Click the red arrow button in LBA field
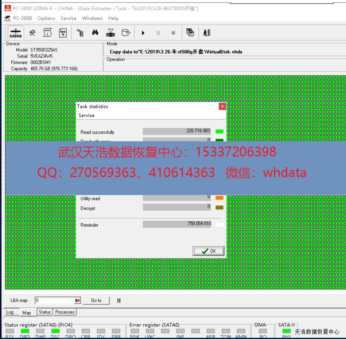346x339 pixels. point(78,300)
